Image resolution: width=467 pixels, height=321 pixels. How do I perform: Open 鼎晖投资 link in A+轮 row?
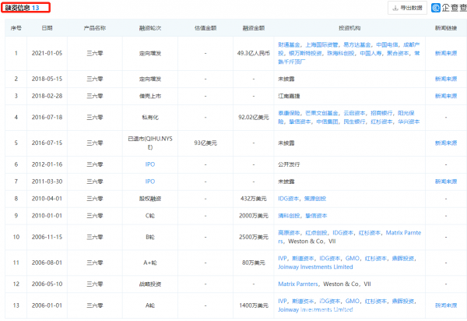(403, 259)
